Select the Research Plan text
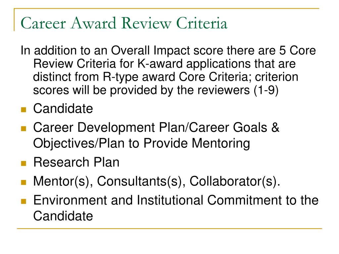Screen dimensions: 339x254 (76, 162)
